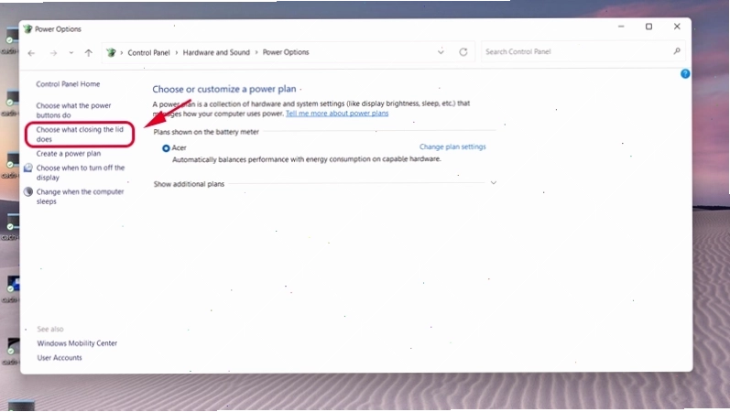Click in the Search Control Panel field
Screen dimensions: 730x412
tap(576, 51)
